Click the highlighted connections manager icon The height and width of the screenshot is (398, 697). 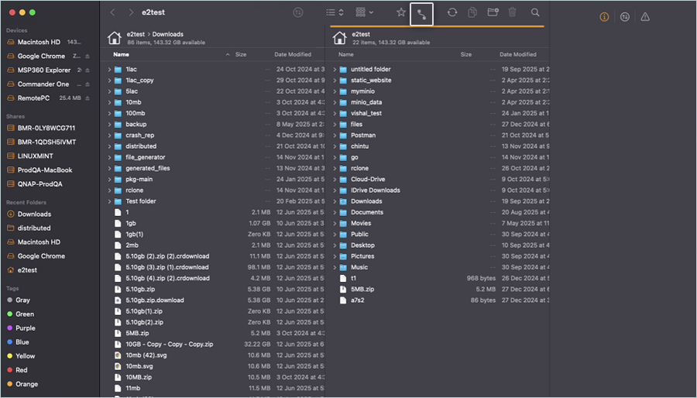coord(422,13)
